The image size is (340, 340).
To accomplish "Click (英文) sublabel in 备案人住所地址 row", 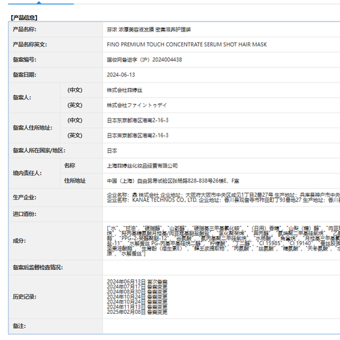I will click(x=75, y=135).
